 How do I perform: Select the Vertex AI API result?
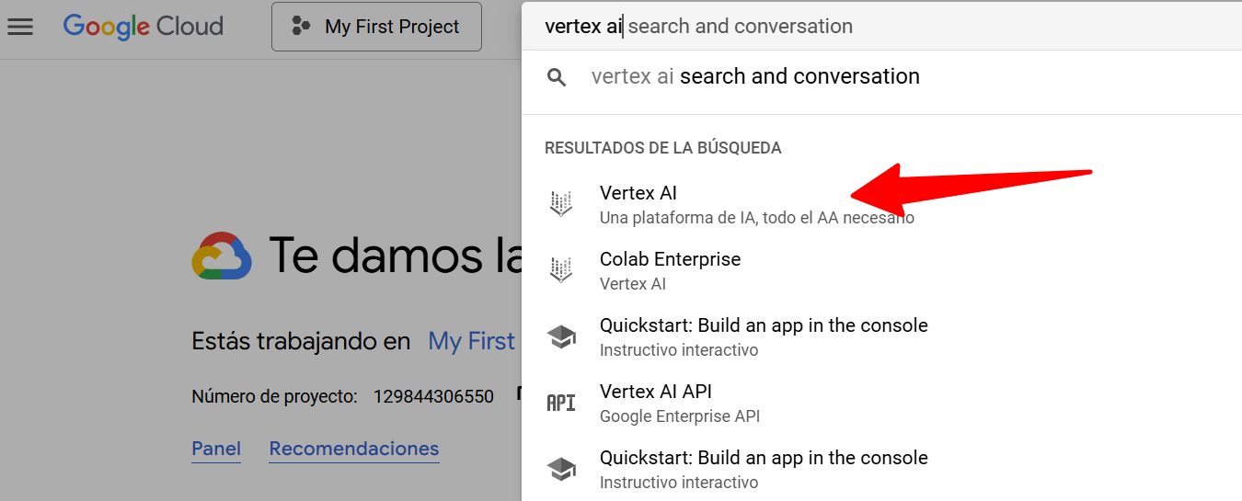655,393
